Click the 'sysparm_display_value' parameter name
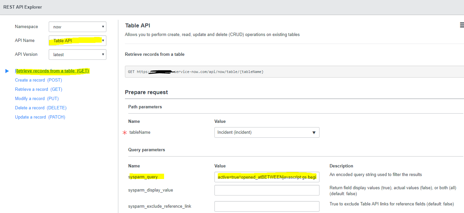The image size is (464, 213). [150, 190]
